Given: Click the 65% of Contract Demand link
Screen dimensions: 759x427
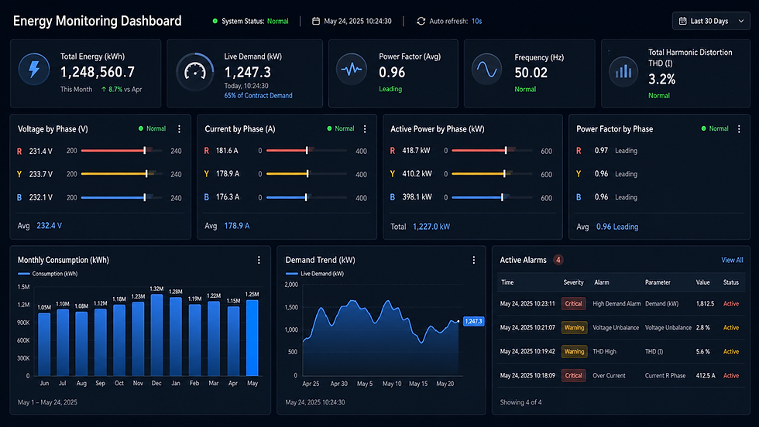Looking at the screenshot, I should [258, 96].
